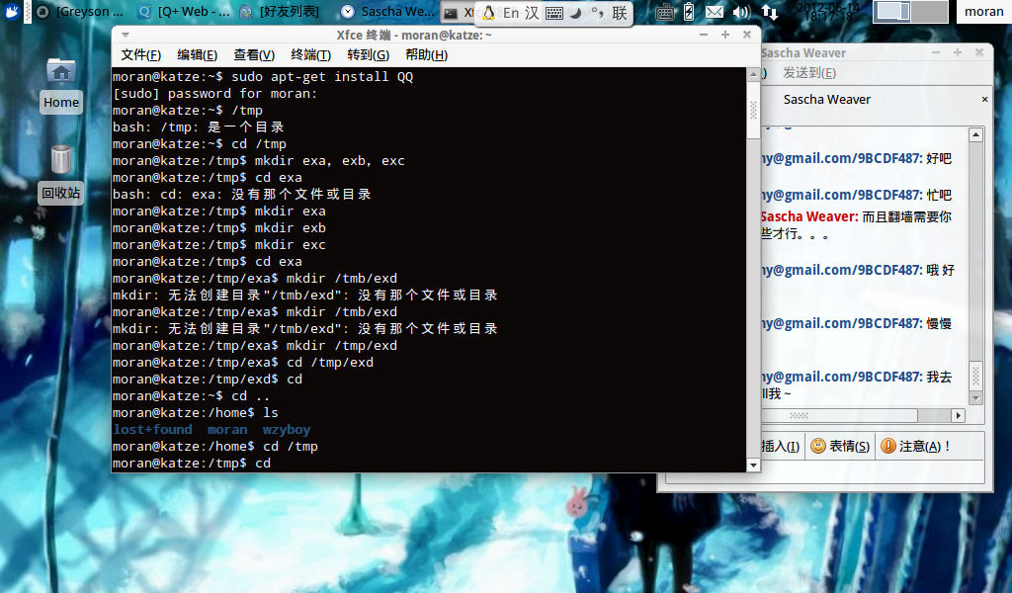Switch to the Greyson taskbar window
Screen dimensions: 1012x593
click(79, 12)
